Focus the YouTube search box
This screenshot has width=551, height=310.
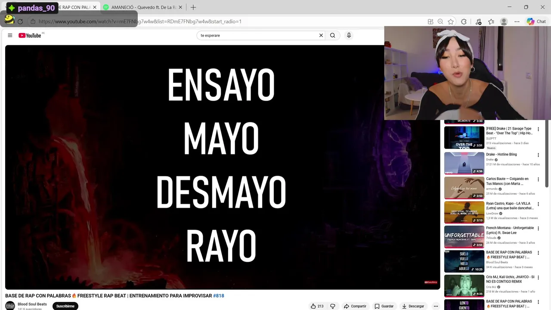point(257,35)
